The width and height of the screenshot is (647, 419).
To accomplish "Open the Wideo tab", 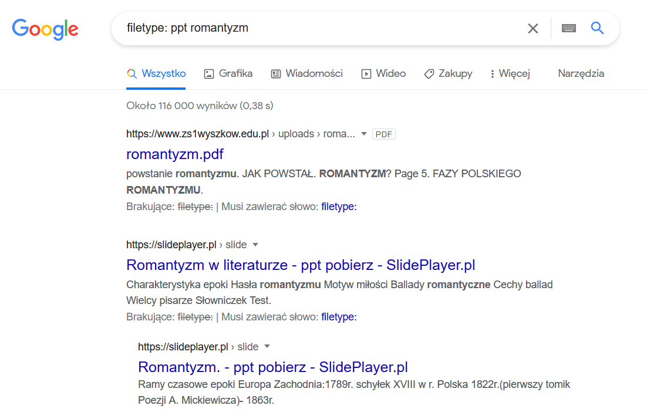I will (383, 74).
